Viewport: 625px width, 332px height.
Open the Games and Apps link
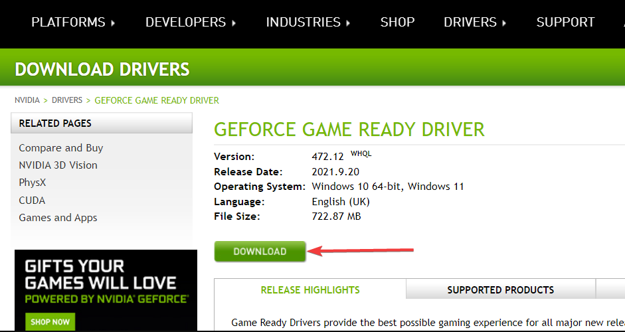pos(58,218)
